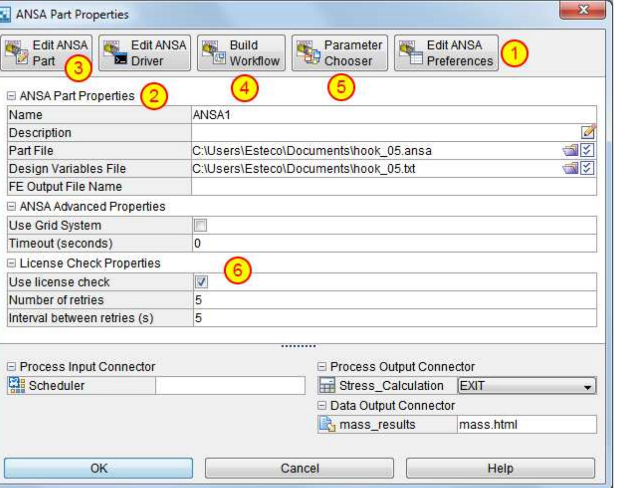
Task: Click the Number of retries value field
Action: pyautogui.click(x=395, y=300)
